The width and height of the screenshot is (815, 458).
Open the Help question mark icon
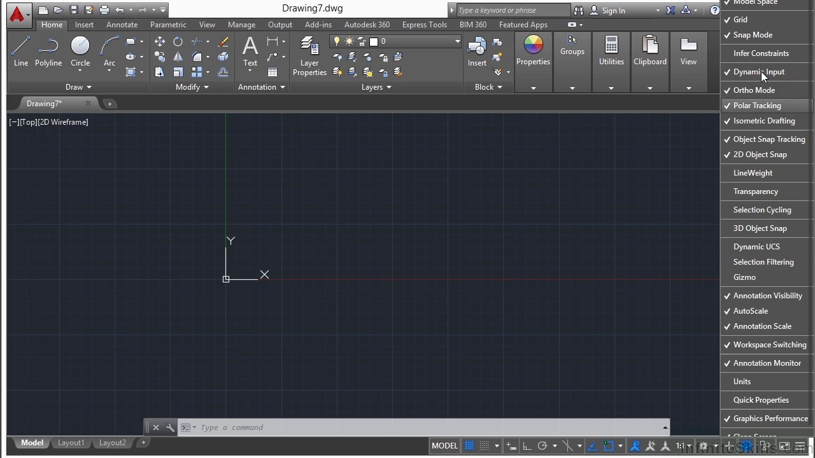[x=715, y=10]
